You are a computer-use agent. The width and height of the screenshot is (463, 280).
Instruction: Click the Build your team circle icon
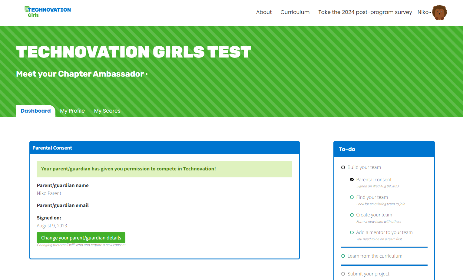(343, 167)
